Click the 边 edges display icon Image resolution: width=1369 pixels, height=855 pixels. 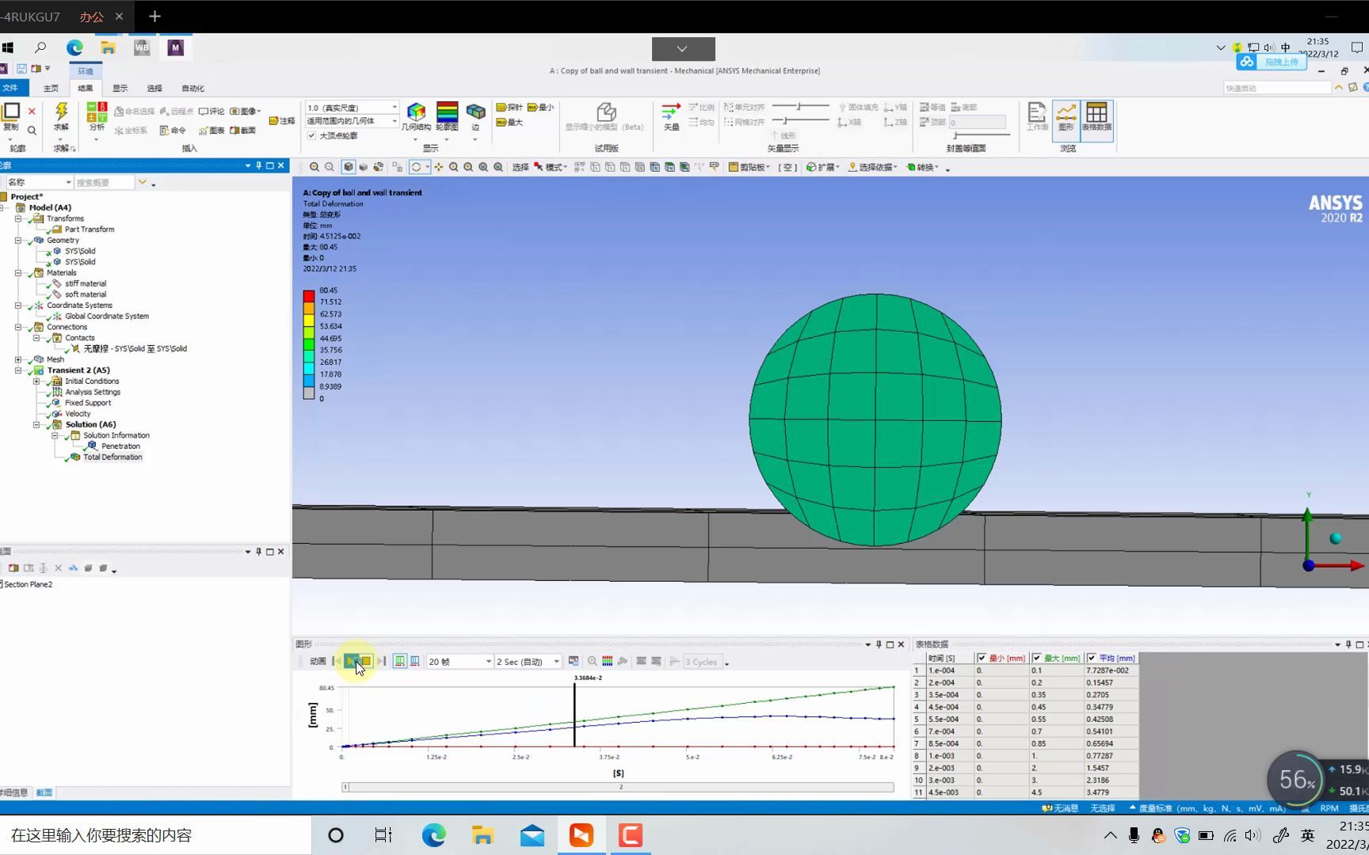tap(475, 112)
